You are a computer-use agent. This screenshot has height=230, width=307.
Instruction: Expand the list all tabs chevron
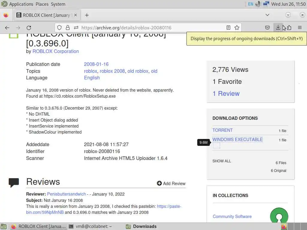[x=267, y=15]
